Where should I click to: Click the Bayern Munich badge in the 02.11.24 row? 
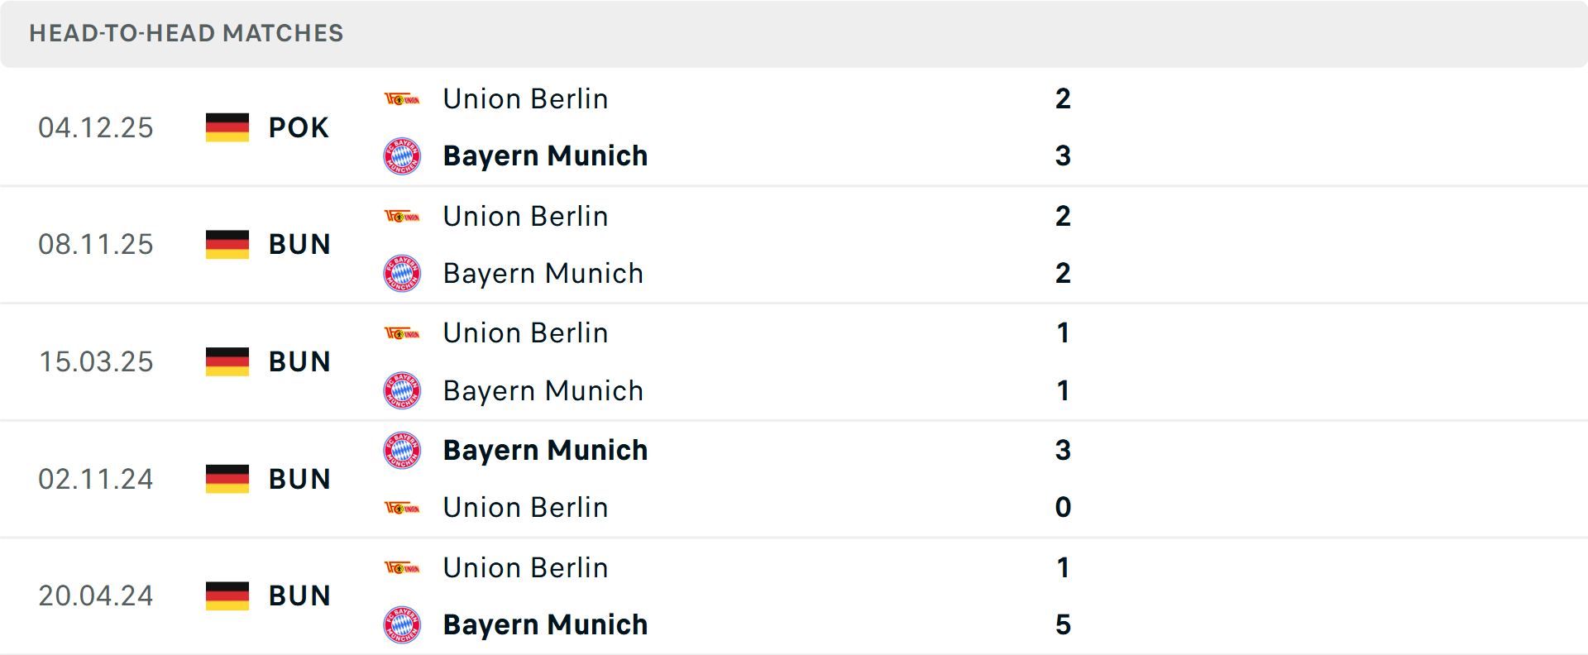click(x=403, y=451)
